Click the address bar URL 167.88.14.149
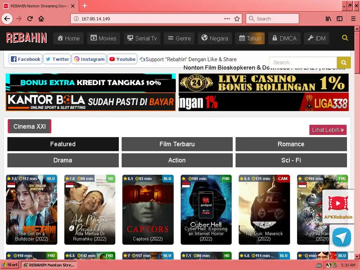This screenshot has width=360, height=270. coord(96,19)
